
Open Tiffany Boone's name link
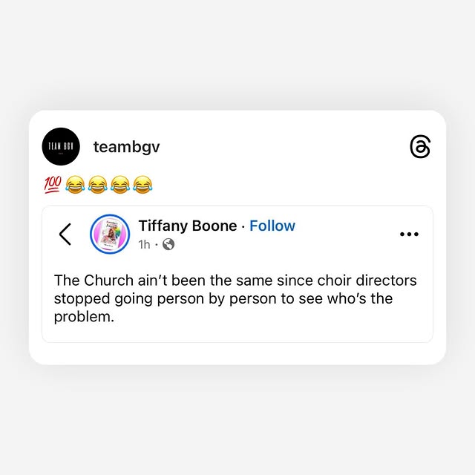(x=188, y=226)
